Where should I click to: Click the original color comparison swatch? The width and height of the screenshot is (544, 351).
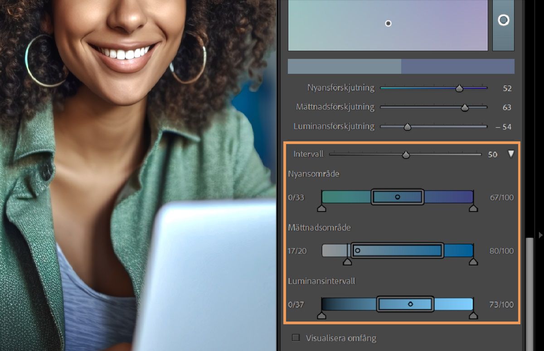pos(345,66)
